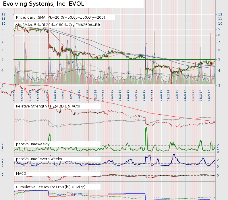Viewport: 228px width, 200px height.
Task: Click the '8' value on the right price axis
Action: click(219, 35)
